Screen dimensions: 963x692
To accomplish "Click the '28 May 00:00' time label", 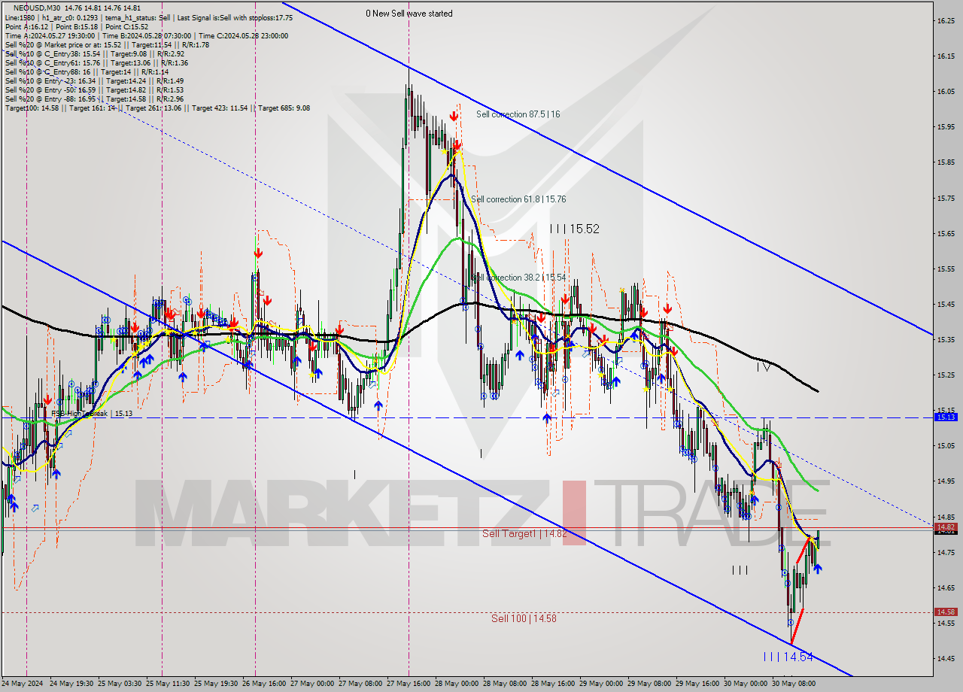I will pos(456,684).
